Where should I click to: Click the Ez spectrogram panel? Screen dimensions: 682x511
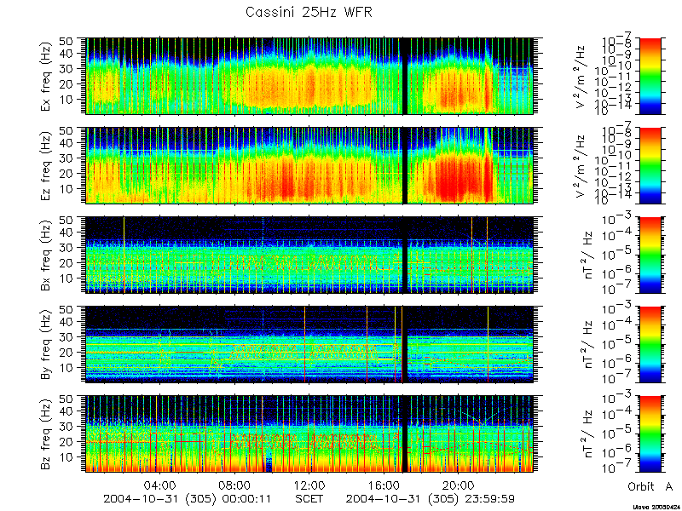(x=309, y=165)
